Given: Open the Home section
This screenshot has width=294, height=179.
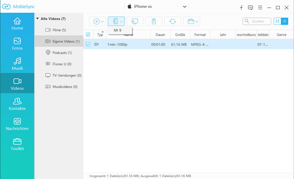Looking at the screenshot, I should [17, 24].
